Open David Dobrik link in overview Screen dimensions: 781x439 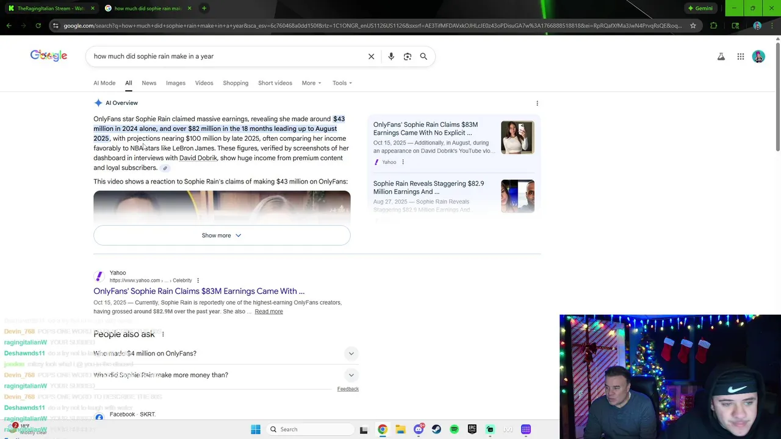(x=198, y=158)
